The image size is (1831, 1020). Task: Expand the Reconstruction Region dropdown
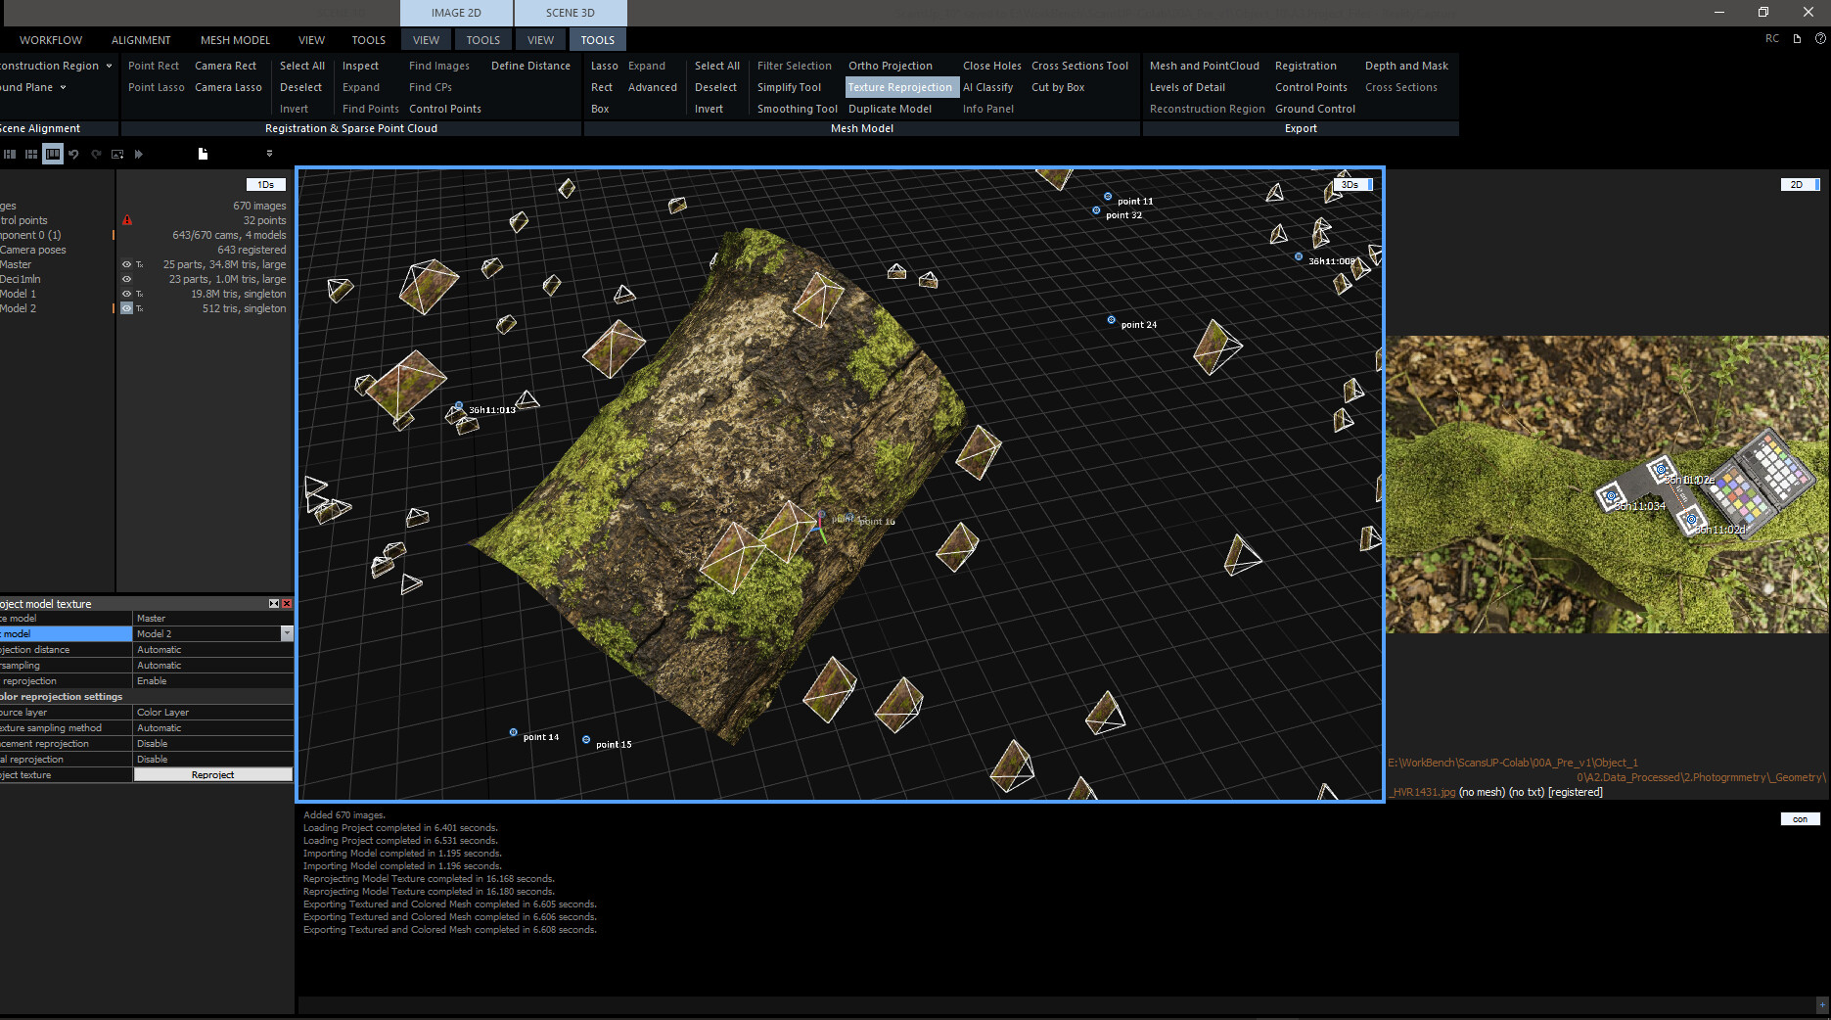(x=107, y=66)
